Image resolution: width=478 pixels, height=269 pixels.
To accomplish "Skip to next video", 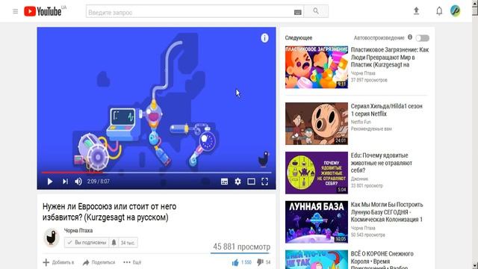I will 65,182.
